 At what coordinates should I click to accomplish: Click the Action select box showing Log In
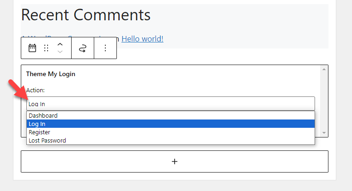[170, 103]
